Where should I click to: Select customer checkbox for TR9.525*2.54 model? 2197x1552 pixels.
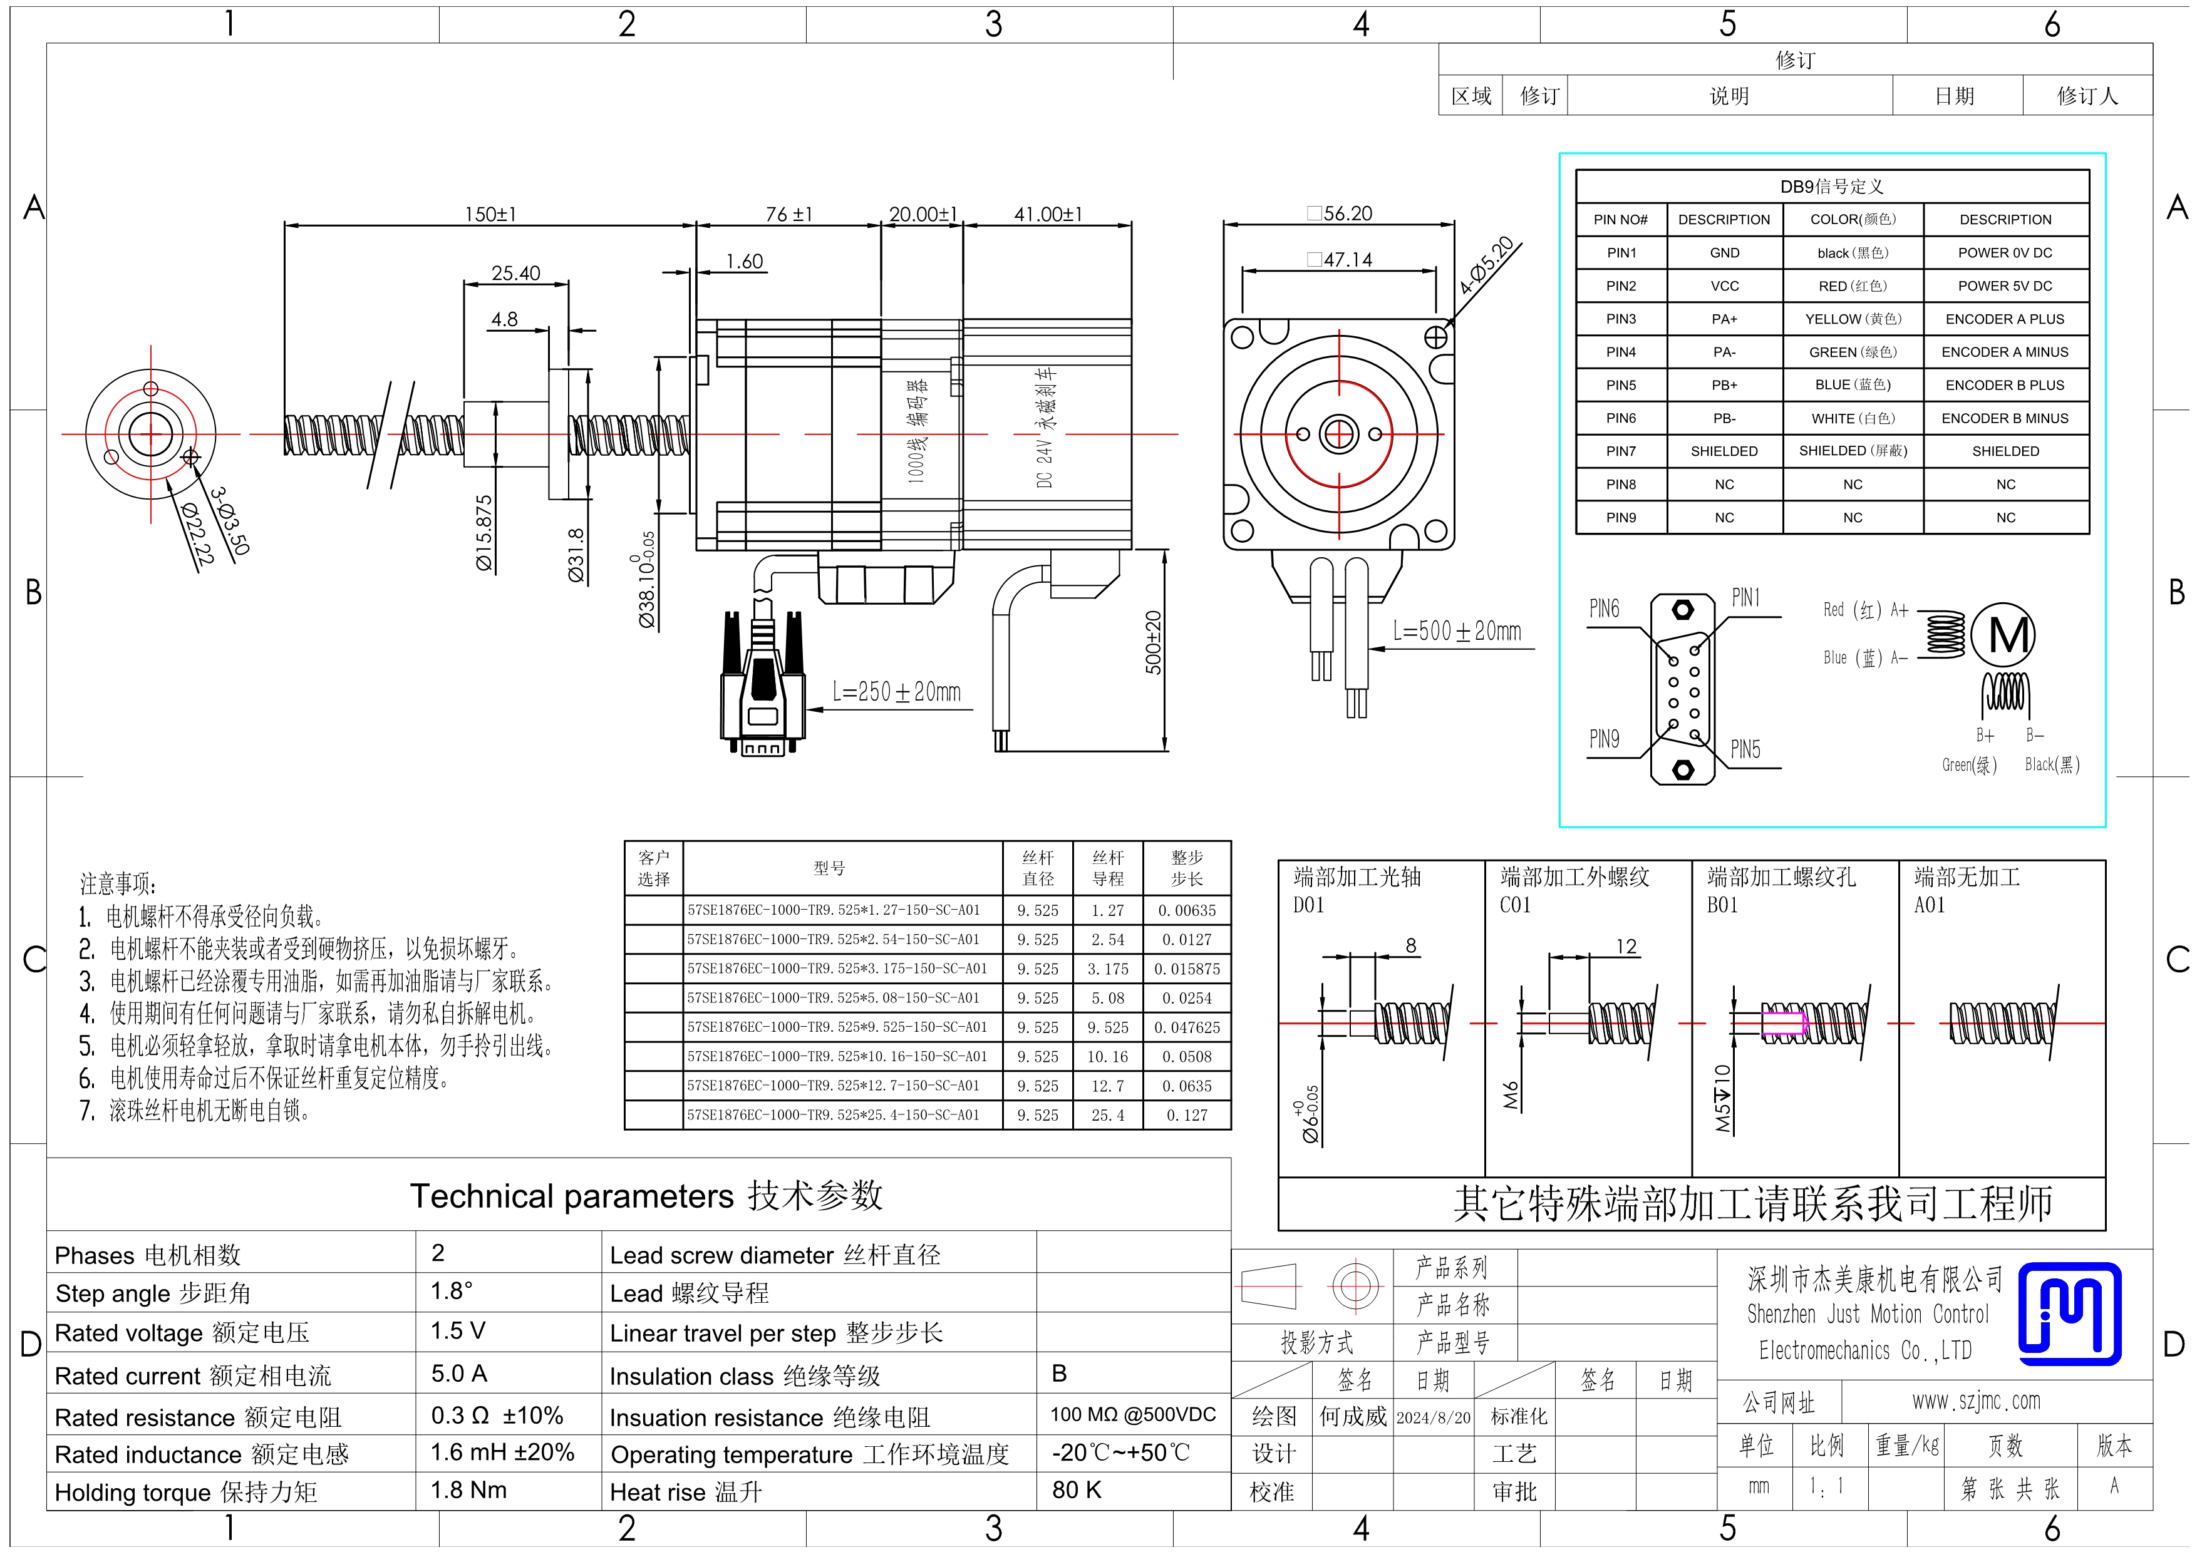[x=654, y=940]
